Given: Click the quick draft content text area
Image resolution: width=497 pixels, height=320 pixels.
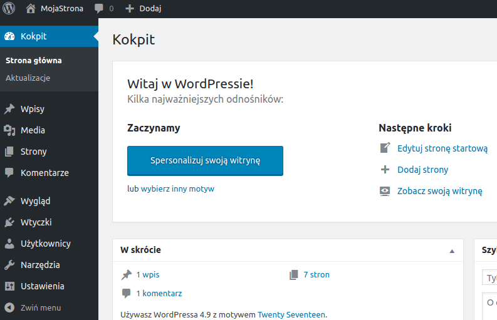Looking at the screenshot, I should [x=489, y=306].
